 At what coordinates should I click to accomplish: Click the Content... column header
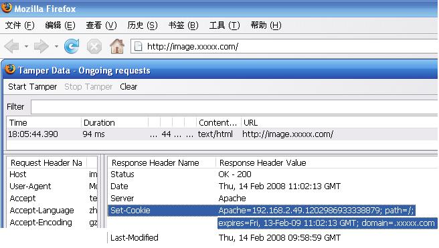tap(218, 123)
